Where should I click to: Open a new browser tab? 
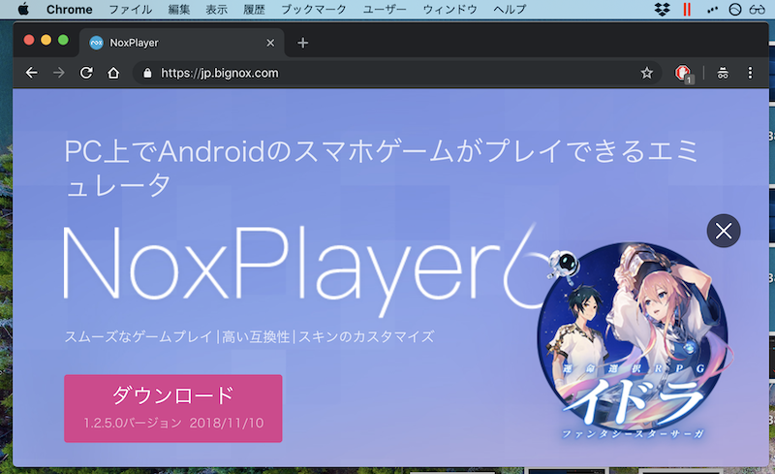point(303,43)
